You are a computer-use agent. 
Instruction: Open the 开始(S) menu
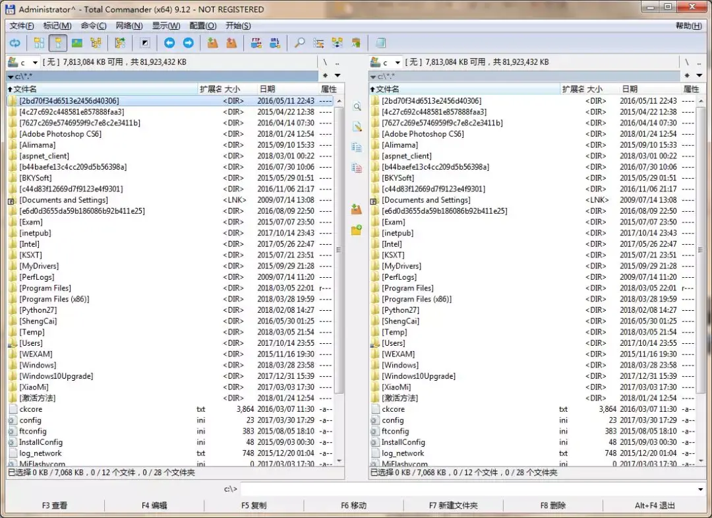tap(238, 26)
